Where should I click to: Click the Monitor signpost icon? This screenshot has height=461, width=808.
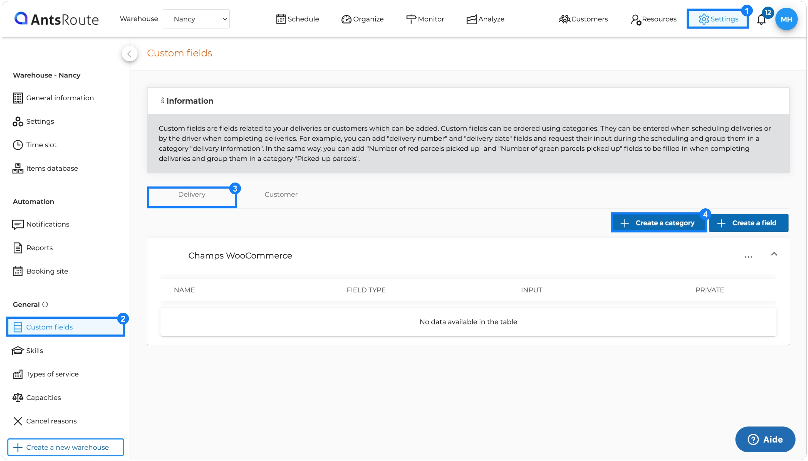[x=411, y=19]
